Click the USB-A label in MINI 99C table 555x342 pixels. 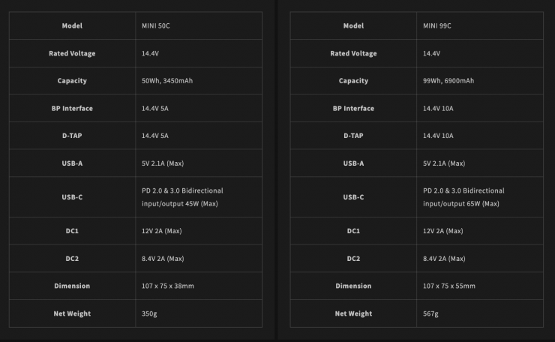353,163
